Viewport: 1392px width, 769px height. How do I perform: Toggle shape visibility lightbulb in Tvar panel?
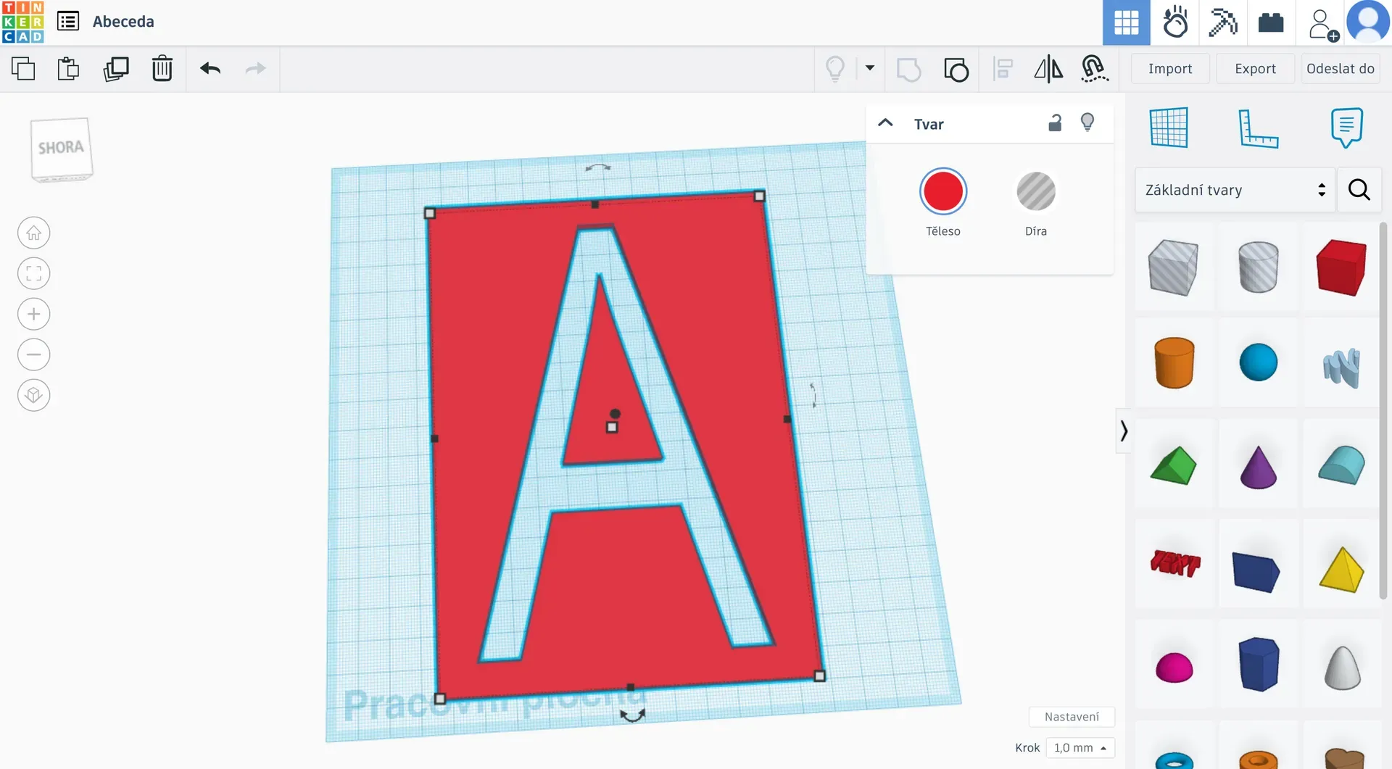[x=1087, y=122]
